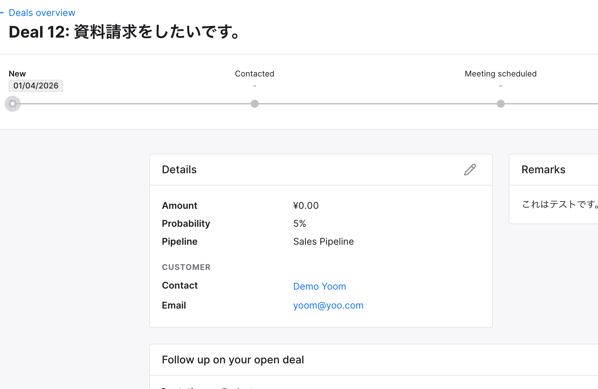Image resolution: width=598 pixels, height=389 pixels.
Task: Click the Japanese remarks text content
Action: [559, 204]
